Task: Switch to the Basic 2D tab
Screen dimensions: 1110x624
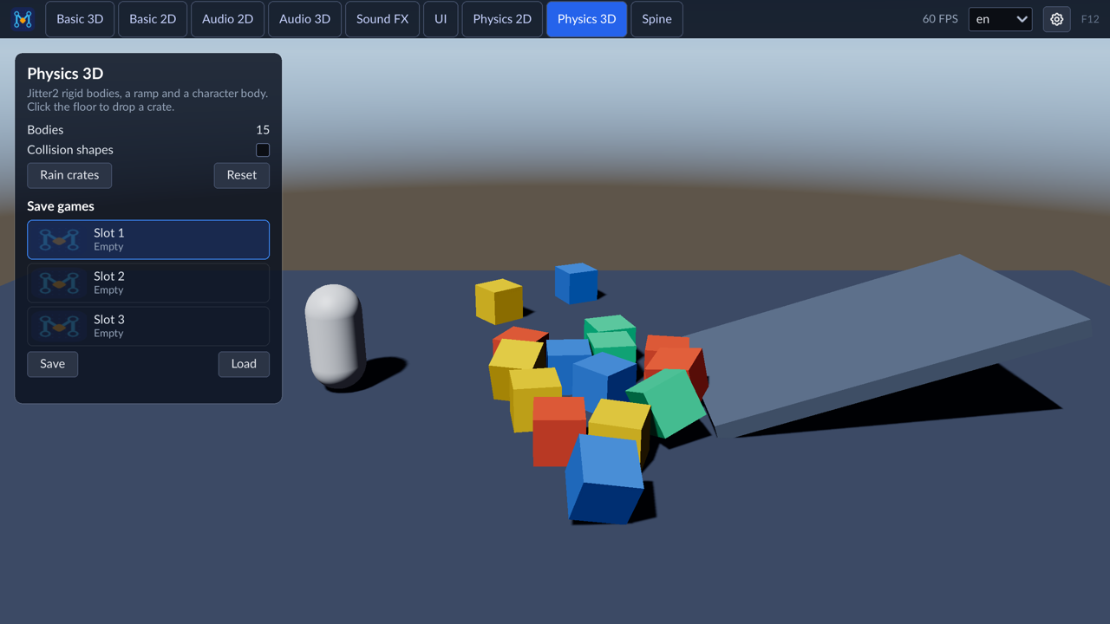Action: (x=153, y=19)
